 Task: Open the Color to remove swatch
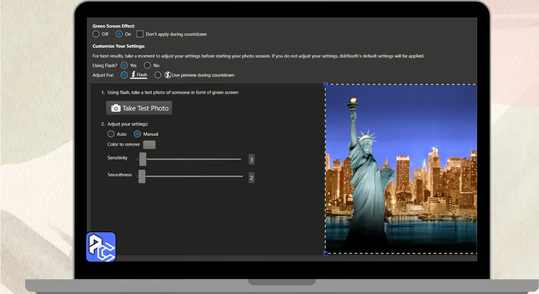[x=149, y=145]
